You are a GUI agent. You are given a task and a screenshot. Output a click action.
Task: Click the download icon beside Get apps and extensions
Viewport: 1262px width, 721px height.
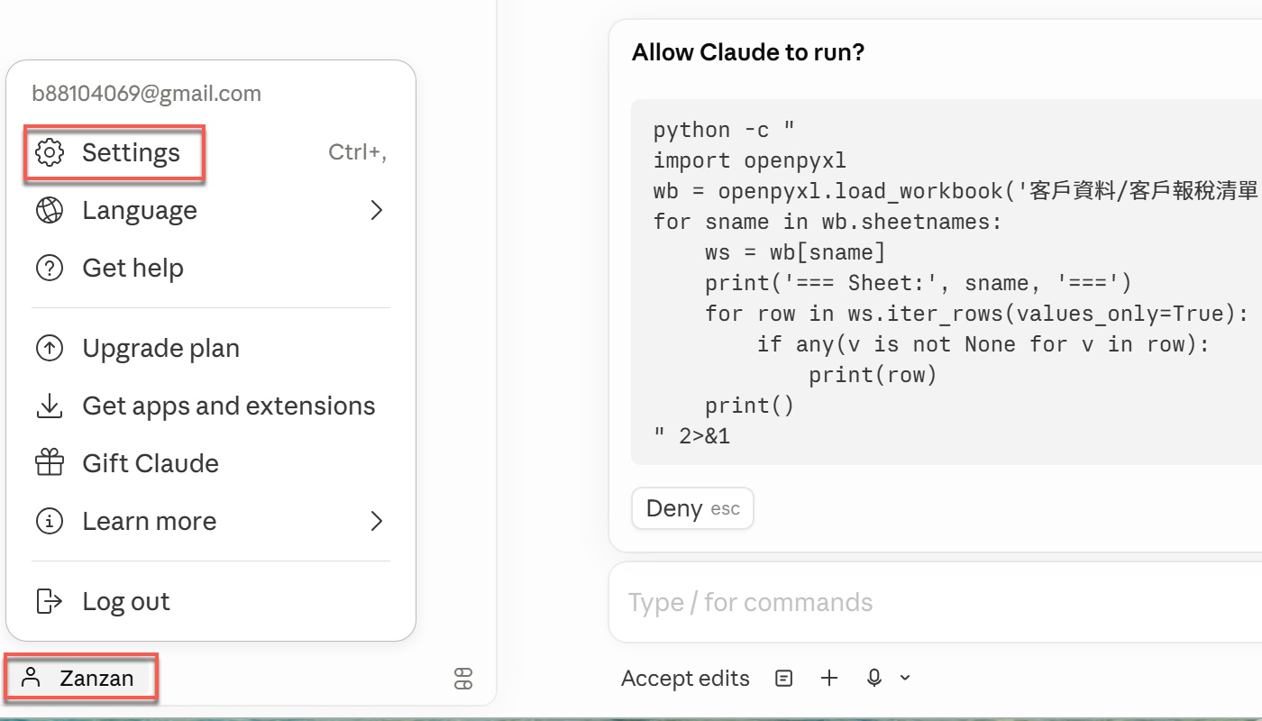point(50,406)
